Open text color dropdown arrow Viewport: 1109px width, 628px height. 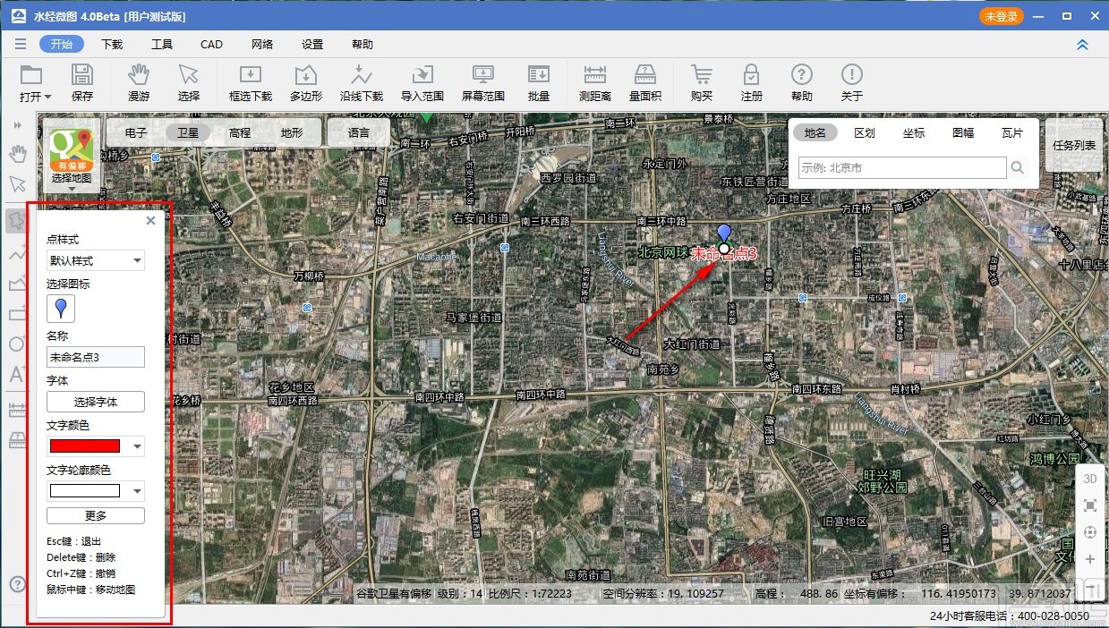pyautogui.click(x=137, y=446)
